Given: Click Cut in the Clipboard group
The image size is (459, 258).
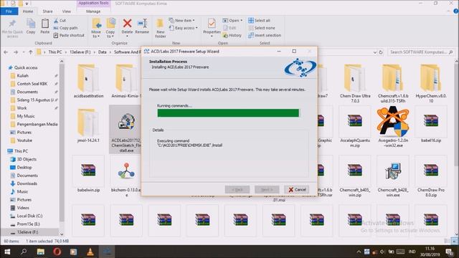Looking at the screenshot, I should click(60, 21).
